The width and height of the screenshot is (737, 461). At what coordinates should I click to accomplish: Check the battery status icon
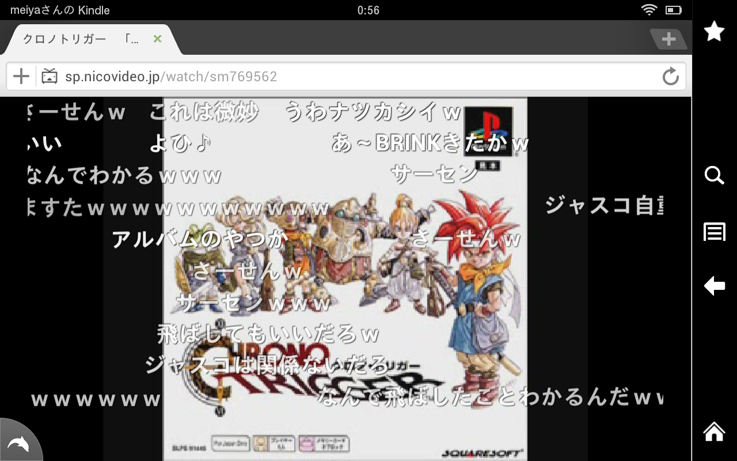[x=673, y=10]
